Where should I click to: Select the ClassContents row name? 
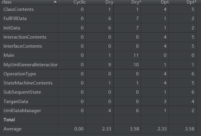click(x=19, y=9)
